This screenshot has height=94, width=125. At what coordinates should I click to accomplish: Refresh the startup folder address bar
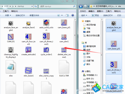click(36, 6)
